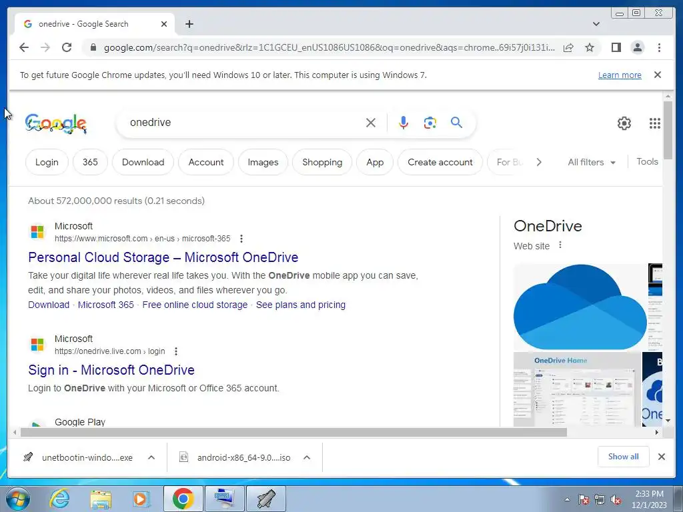Open the UNetbootin taskbar item
This screenshot has width=683, height=512.
coord(266,499)
